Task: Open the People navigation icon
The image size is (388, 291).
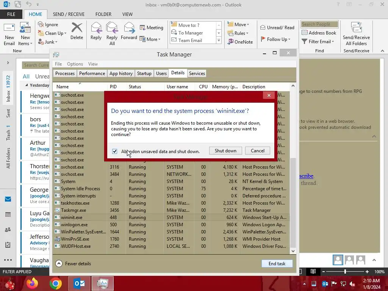Action: (x=8, y=230)
